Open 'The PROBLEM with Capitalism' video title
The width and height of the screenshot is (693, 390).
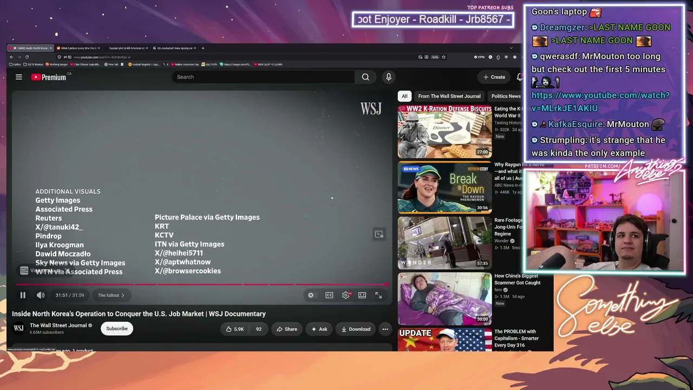click(516, 339)
